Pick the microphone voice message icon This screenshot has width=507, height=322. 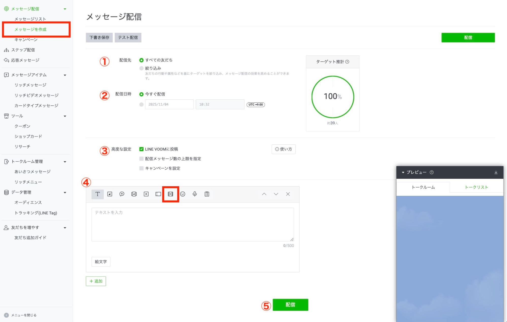point(195,194)
